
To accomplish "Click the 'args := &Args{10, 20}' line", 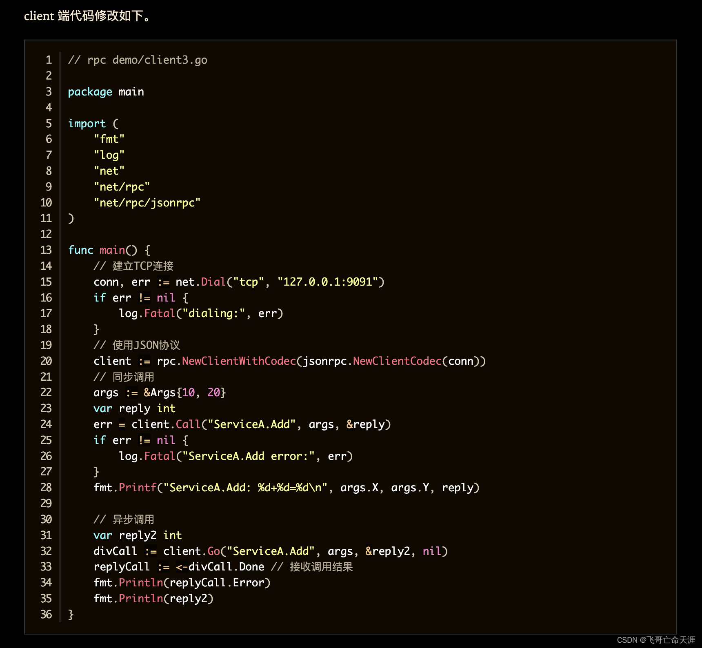I will point(160,393).
